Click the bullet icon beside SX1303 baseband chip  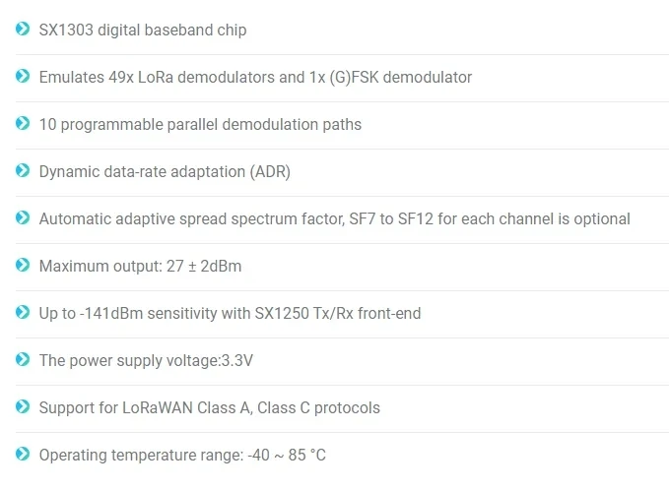[23, 29]
